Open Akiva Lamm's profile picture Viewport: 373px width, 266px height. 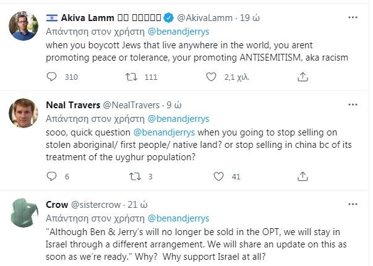coord(24,26)
